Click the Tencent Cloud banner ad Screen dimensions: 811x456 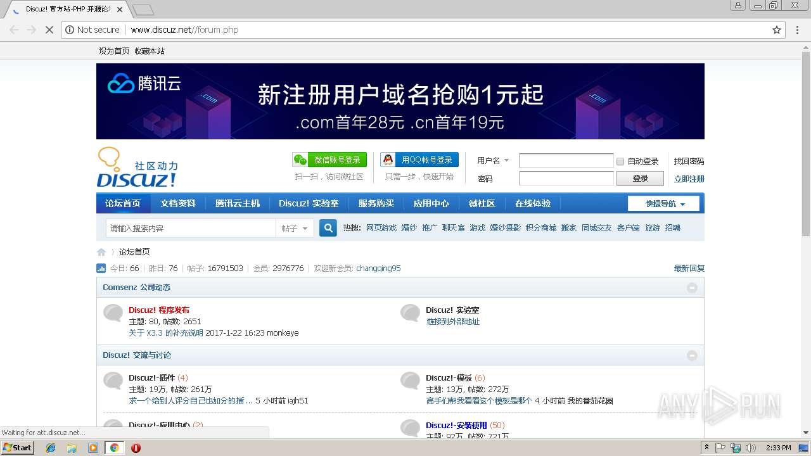pos(400,101)
